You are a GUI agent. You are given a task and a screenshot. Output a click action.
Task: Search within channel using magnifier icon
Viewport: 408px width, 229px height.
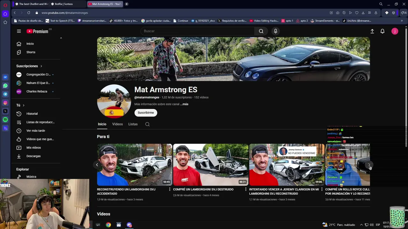[147, 124]
